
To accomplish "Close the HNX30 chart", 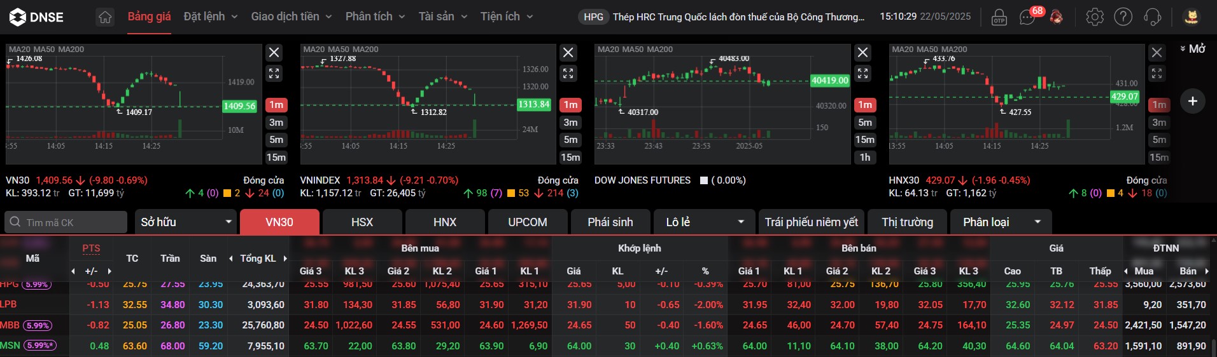I will (1157, 53).
